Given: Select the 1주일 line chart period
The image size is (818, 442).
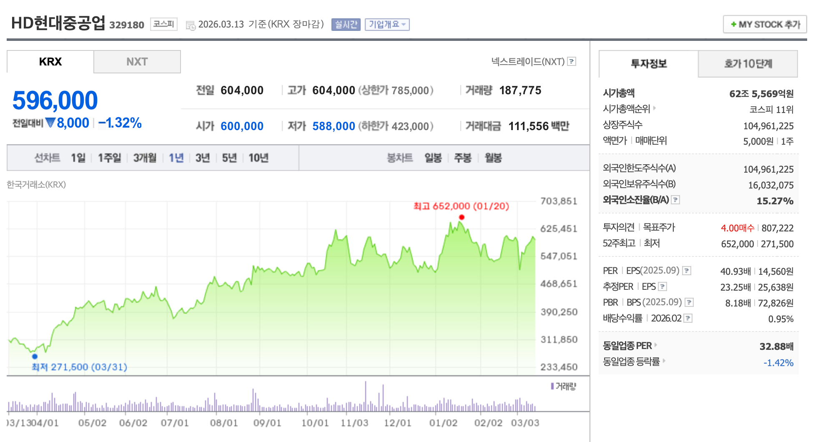Looking at the screenshot, I should click(x=109, y=158).
